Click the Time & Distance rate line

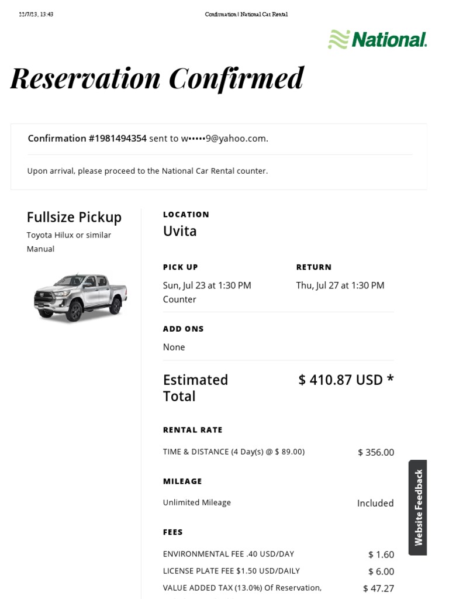[x=234, y=452]
